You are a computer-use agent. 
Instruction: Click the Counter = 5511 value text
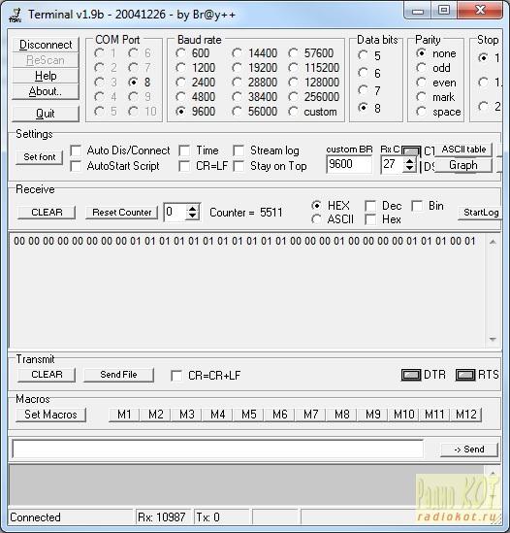click(x=246, y=213)
